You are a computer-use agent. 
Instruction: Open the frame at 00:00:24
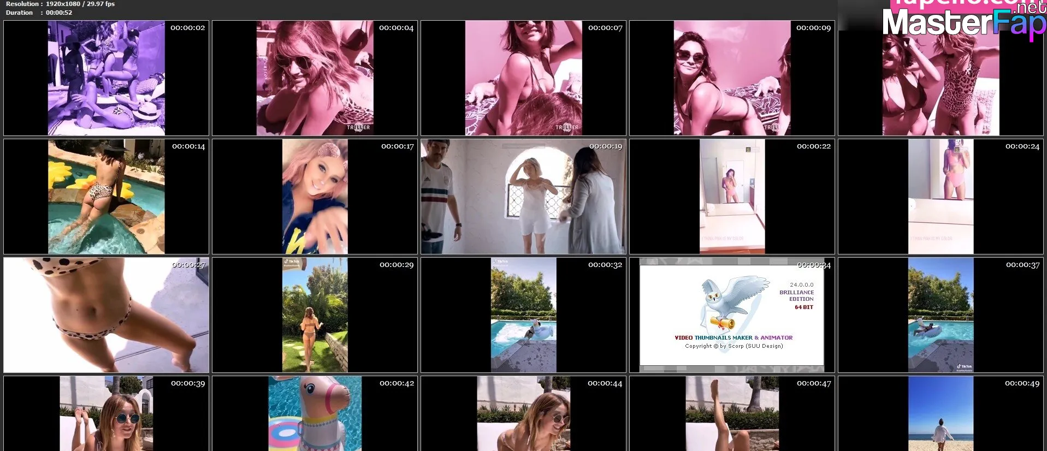point(940,197)
